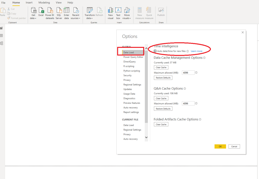Click the Q&A Cache Options info icon
Image resolution: width=259 pixels, height=179 pixels.
pyautogui.click(x=185, y=89)
